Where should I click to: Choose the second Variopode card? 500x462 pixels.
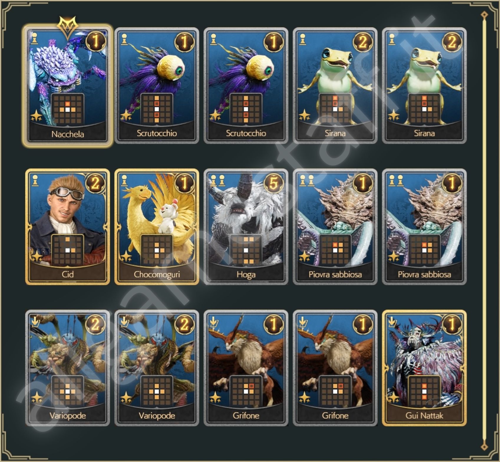coord(157,368)
